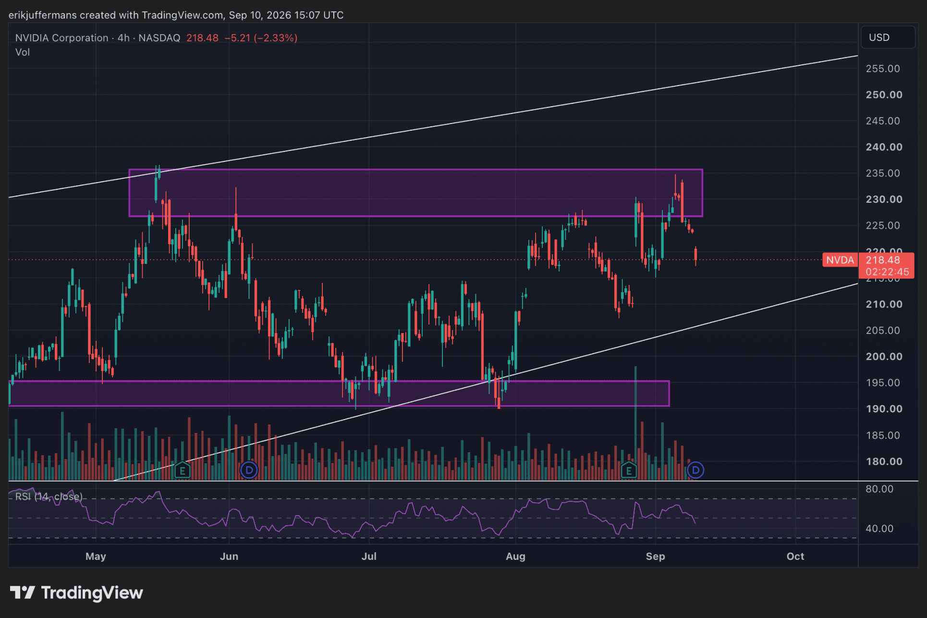Click the Sep label on the time axis
The image size is (927, 618).
coord(655,556)
